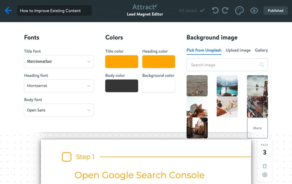Viewport: 292px width, 184px height.
Task: Switch to the Upload image tab
Action: [238, 50]
